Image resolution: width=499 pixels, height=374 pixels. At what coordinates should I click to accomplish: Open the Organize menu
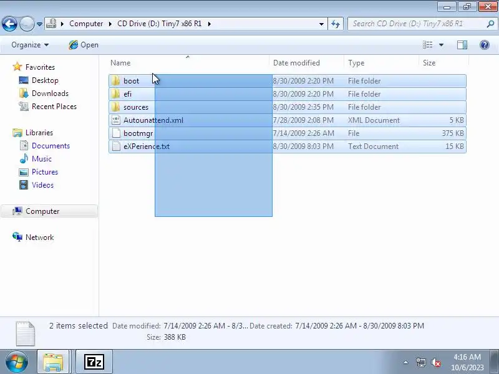[30, 45]
